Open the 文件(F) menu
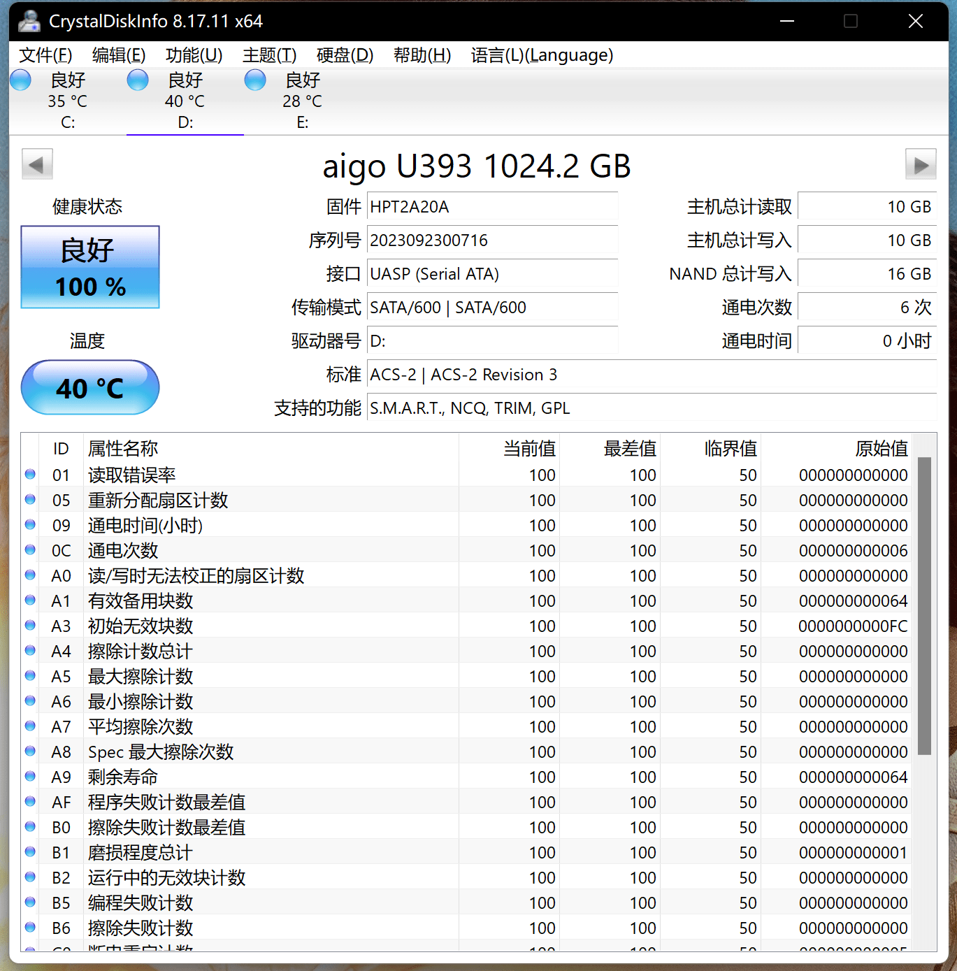This screenshot has width=957, height=971. tap(45, 55)
